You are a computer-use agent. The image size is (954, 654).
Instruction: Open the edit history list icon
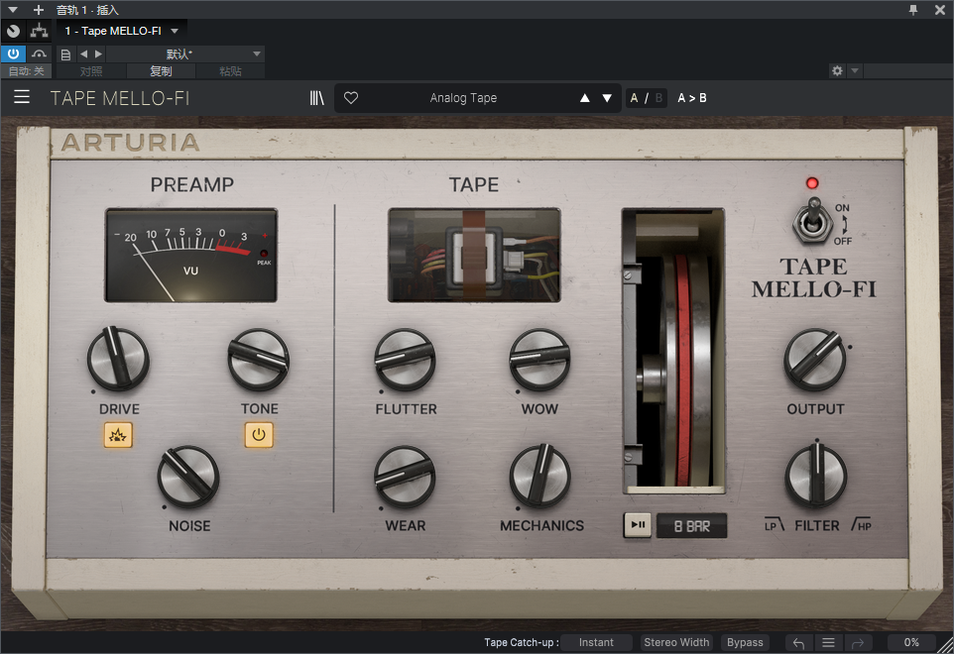(828, 642)
